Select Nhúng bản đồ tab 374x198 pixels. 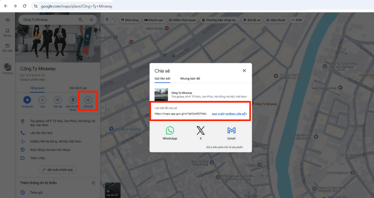coord(190,78)
